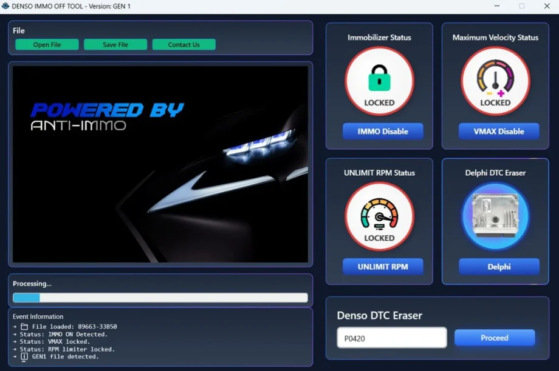Hit Proceed to erase the DTC

click(494, 338)
